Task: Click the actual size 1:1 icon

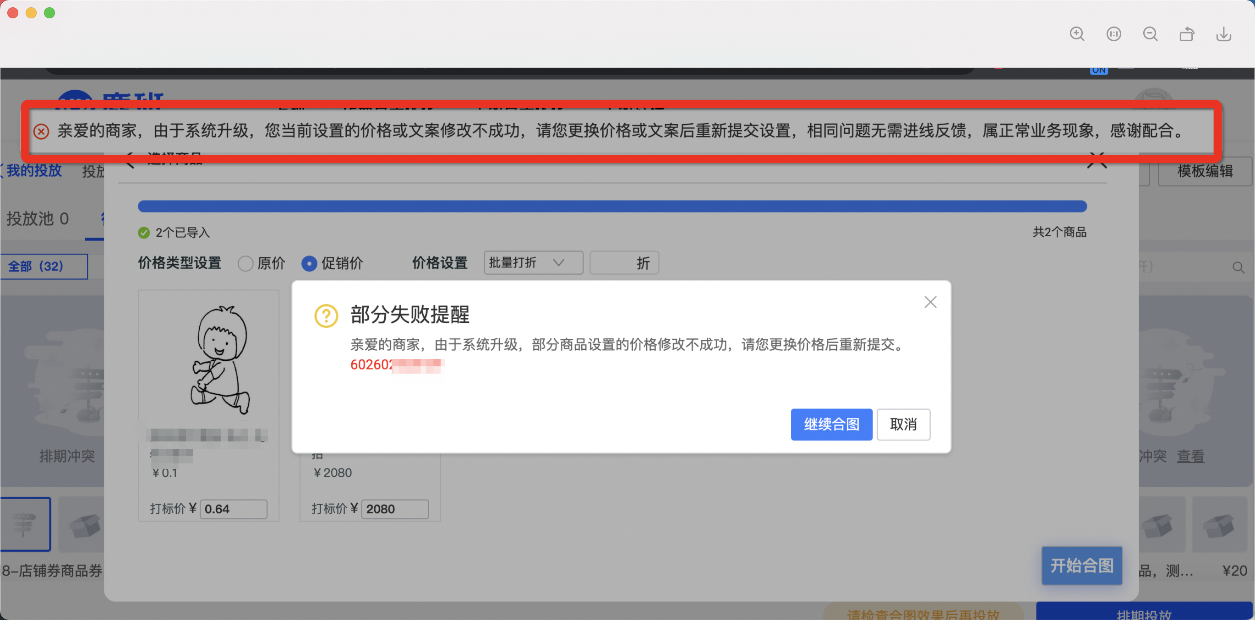Action: click(1114, 34)
